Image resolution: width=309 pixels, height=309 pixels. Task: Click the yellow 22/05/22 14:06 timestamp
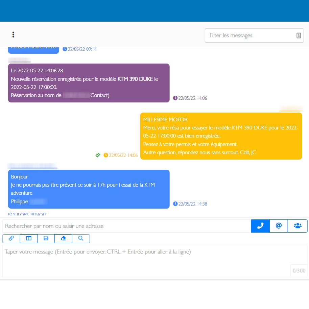[x=121, y=155]
